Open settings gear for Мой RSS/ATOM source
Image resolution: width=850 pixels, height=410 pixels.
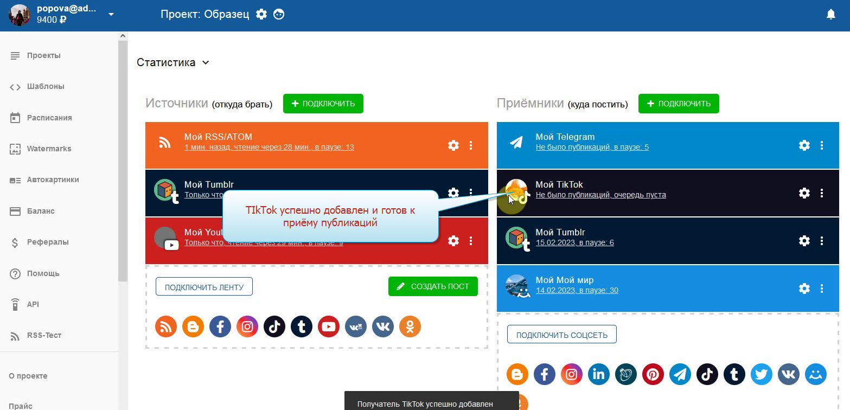tap(453, 145)
